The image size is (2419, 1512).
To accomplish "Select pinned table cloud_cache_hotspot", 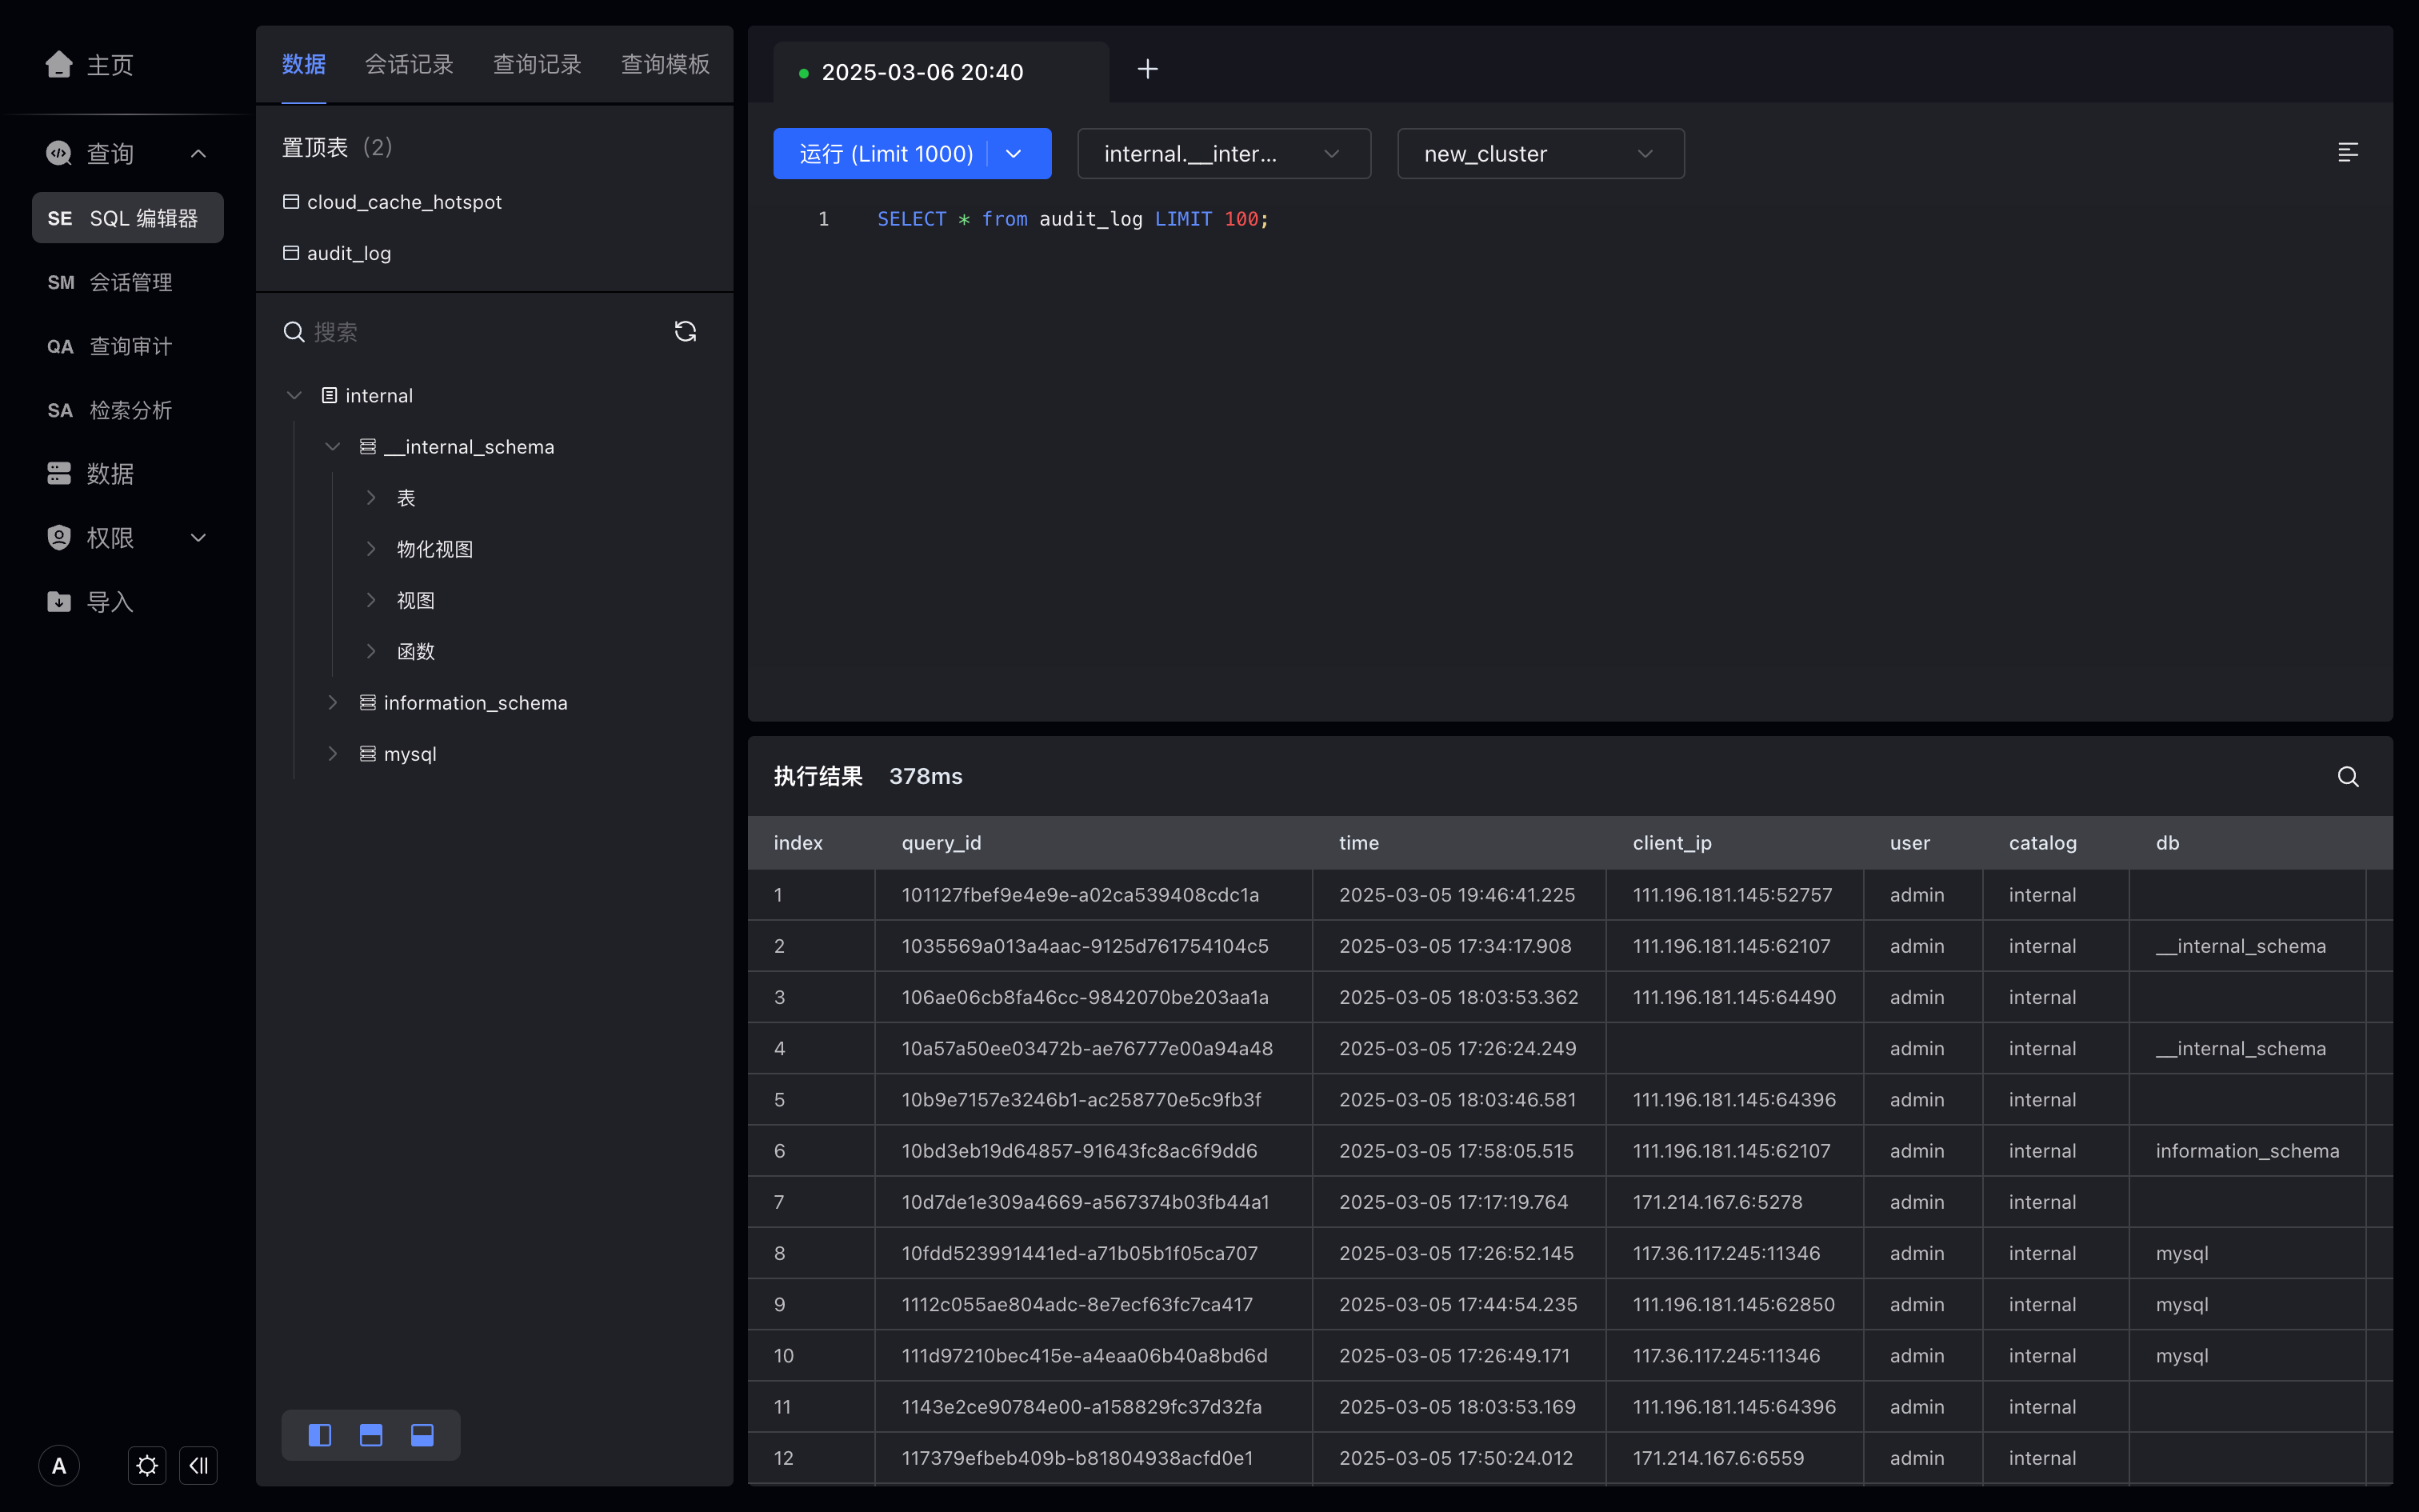I will [404, 202].
